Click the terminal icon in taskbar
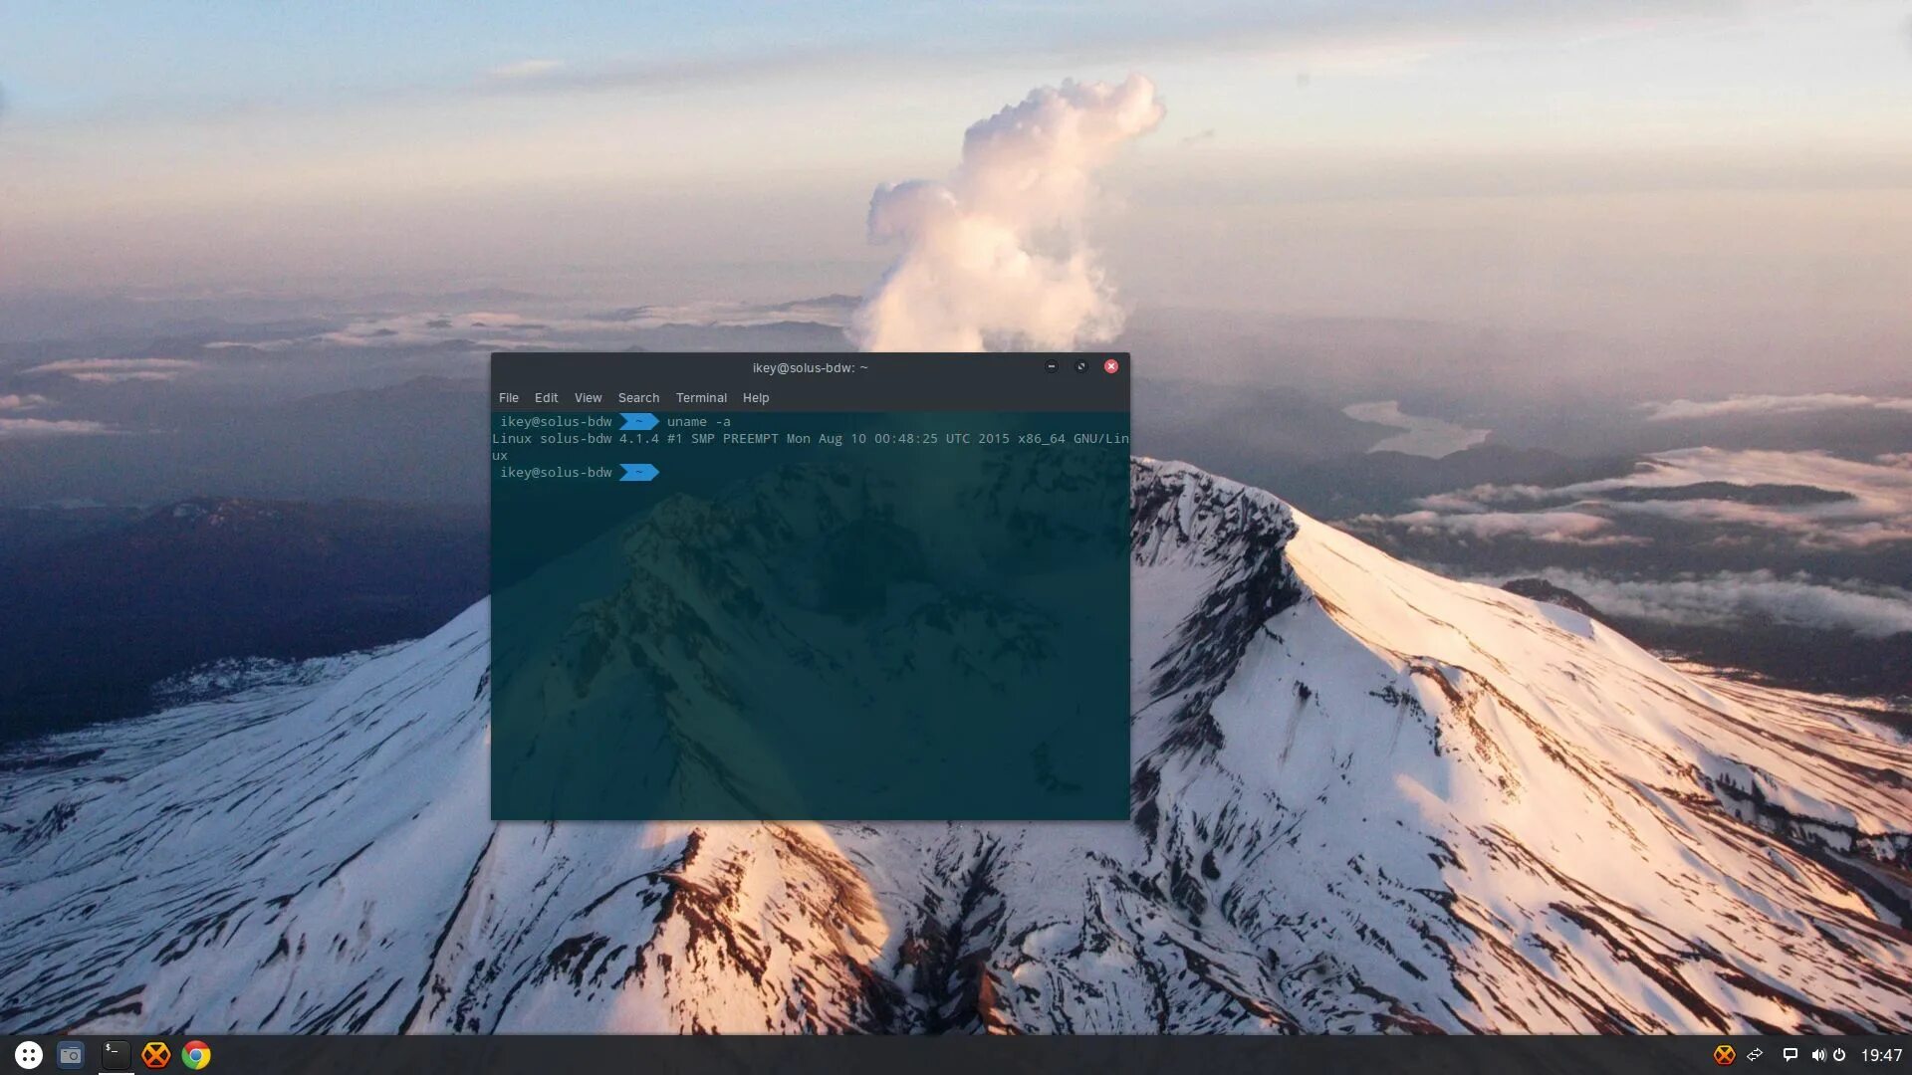Viewport: 1912px width, 1075px height. (116, 1055)
